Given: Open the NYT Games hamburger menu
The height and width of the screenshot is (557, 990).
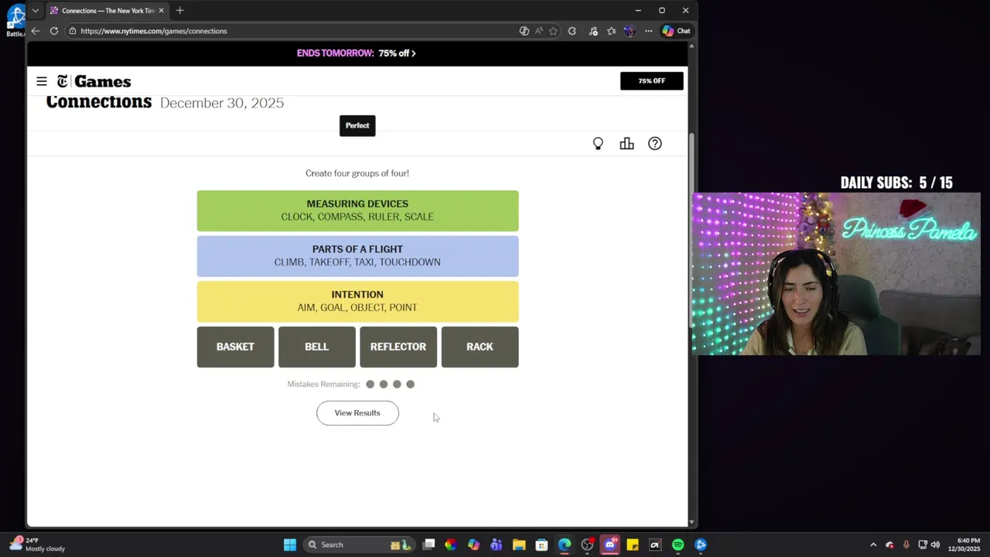Looking at the screenshot, I should point(42,81).
